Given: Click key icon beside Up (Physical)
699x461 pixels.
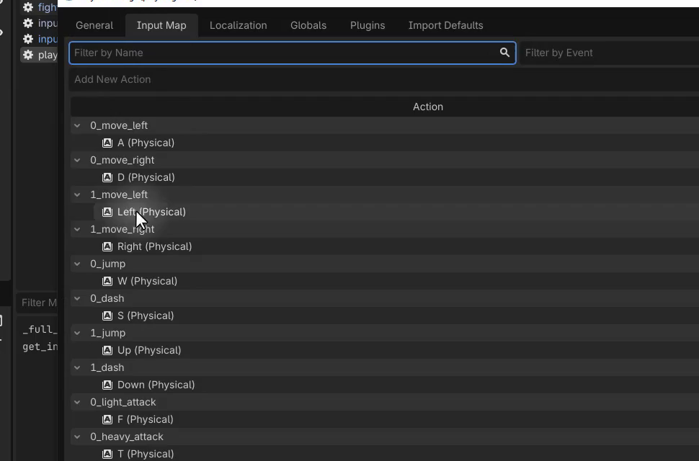Looking at the screenshot, I should (x=107, y=351).
